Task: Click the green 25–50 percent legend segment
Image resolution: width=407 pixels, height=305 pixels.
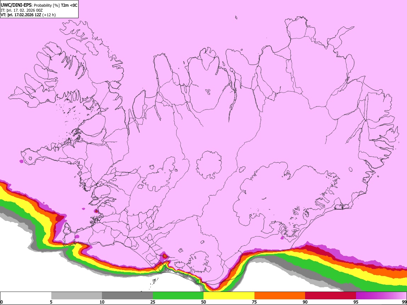Action: click(178, 296)
